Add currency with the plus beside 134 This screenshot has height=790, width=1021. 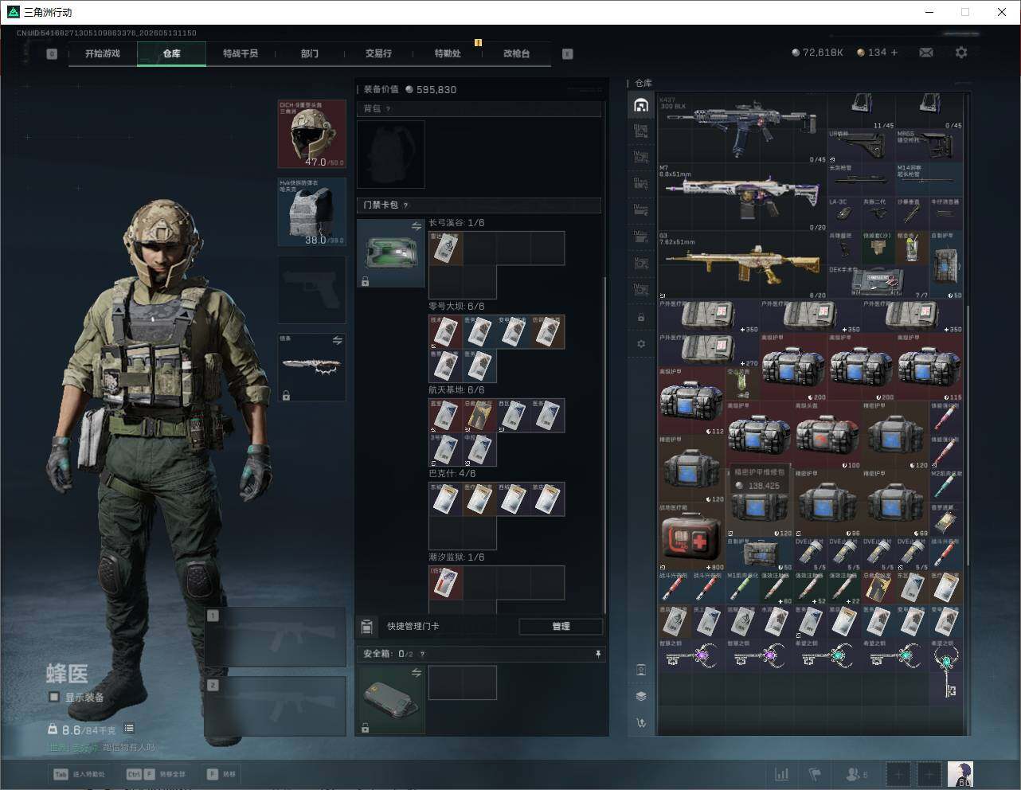[x=894, y=53]
